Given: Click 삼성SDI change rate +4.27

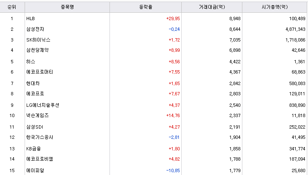Looking at the screenshot, I should pos(174,127).
